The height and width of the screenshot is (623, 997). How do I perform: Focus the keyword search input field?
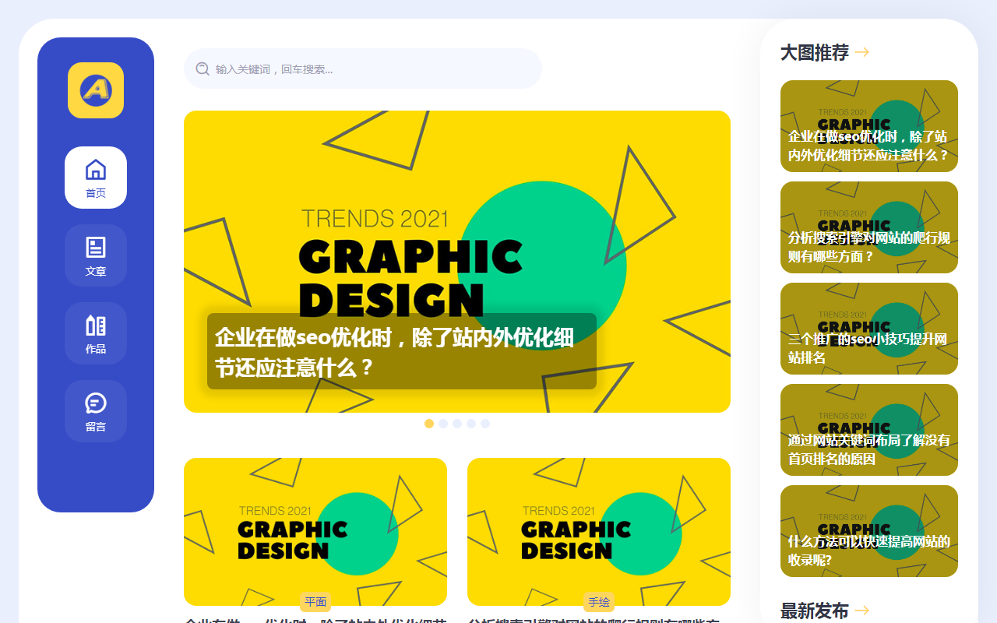tap(363, 69)
